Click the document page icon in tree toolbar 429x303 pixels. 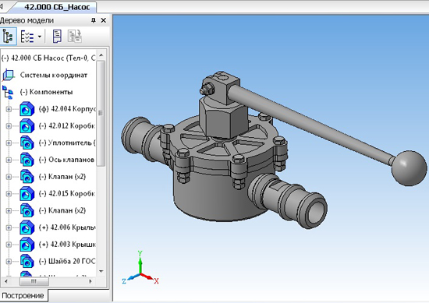[x=57, y=37]
